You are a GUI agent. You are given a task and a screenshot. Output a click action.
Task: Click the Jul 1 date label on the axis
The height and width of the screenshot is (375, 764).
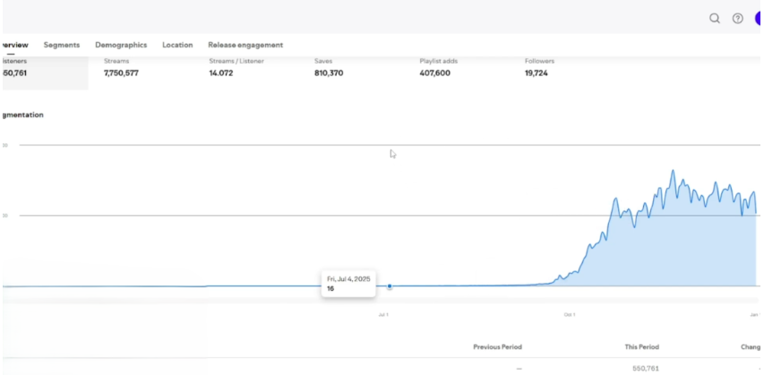[383, 315]
